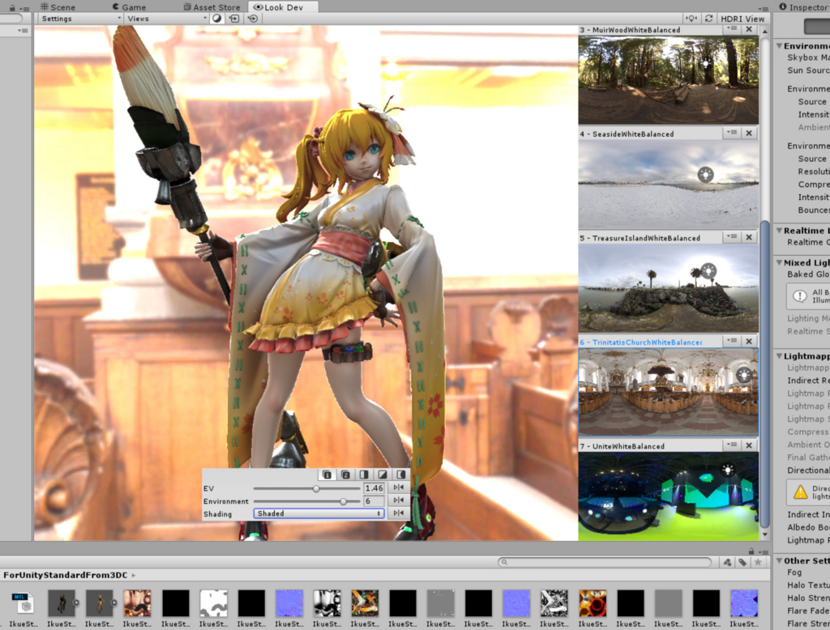Select the MuirWoodWhiteBalanced forest thumbnail
The width and height of the screenshot is (830, 630).
tap(668, 80)
